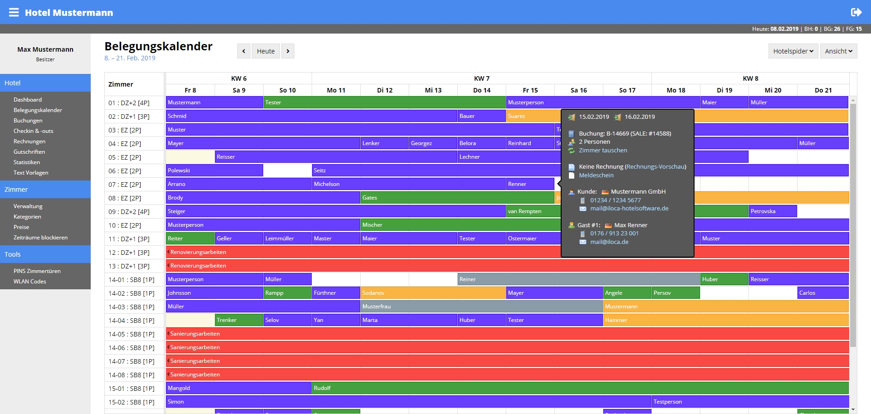Open Zeiträume blockieren in the sidebar
Viewport: 871px width, 414px height.
click(40, 238)
